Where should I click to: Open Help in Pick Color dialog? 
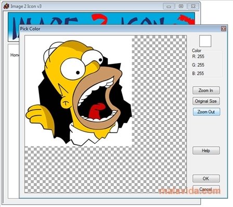tap(206, 150)
